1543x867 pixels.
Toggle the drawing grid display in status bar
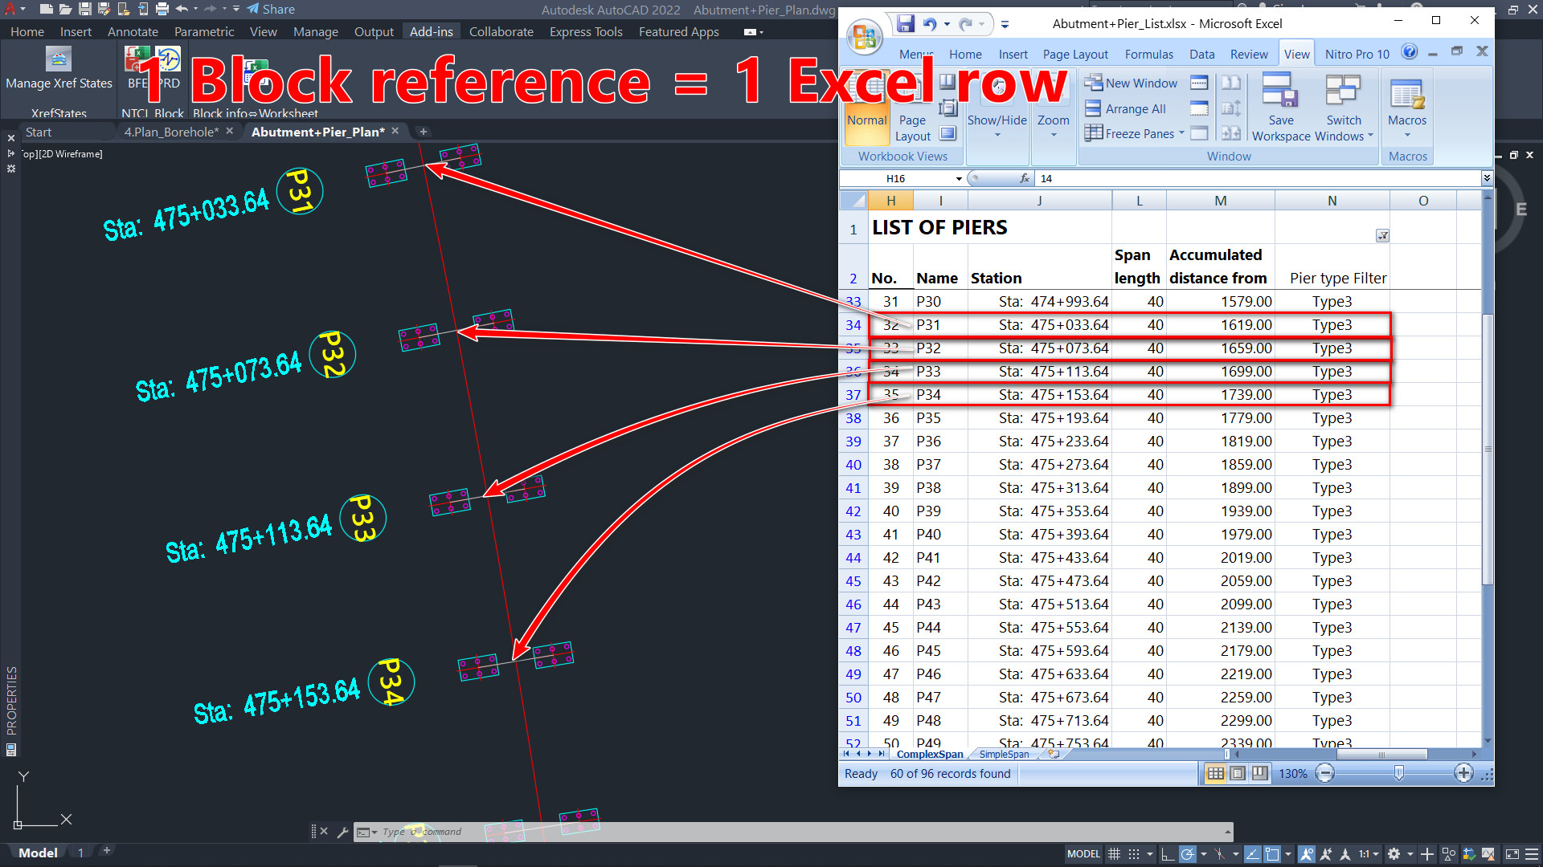[1114, 854]
